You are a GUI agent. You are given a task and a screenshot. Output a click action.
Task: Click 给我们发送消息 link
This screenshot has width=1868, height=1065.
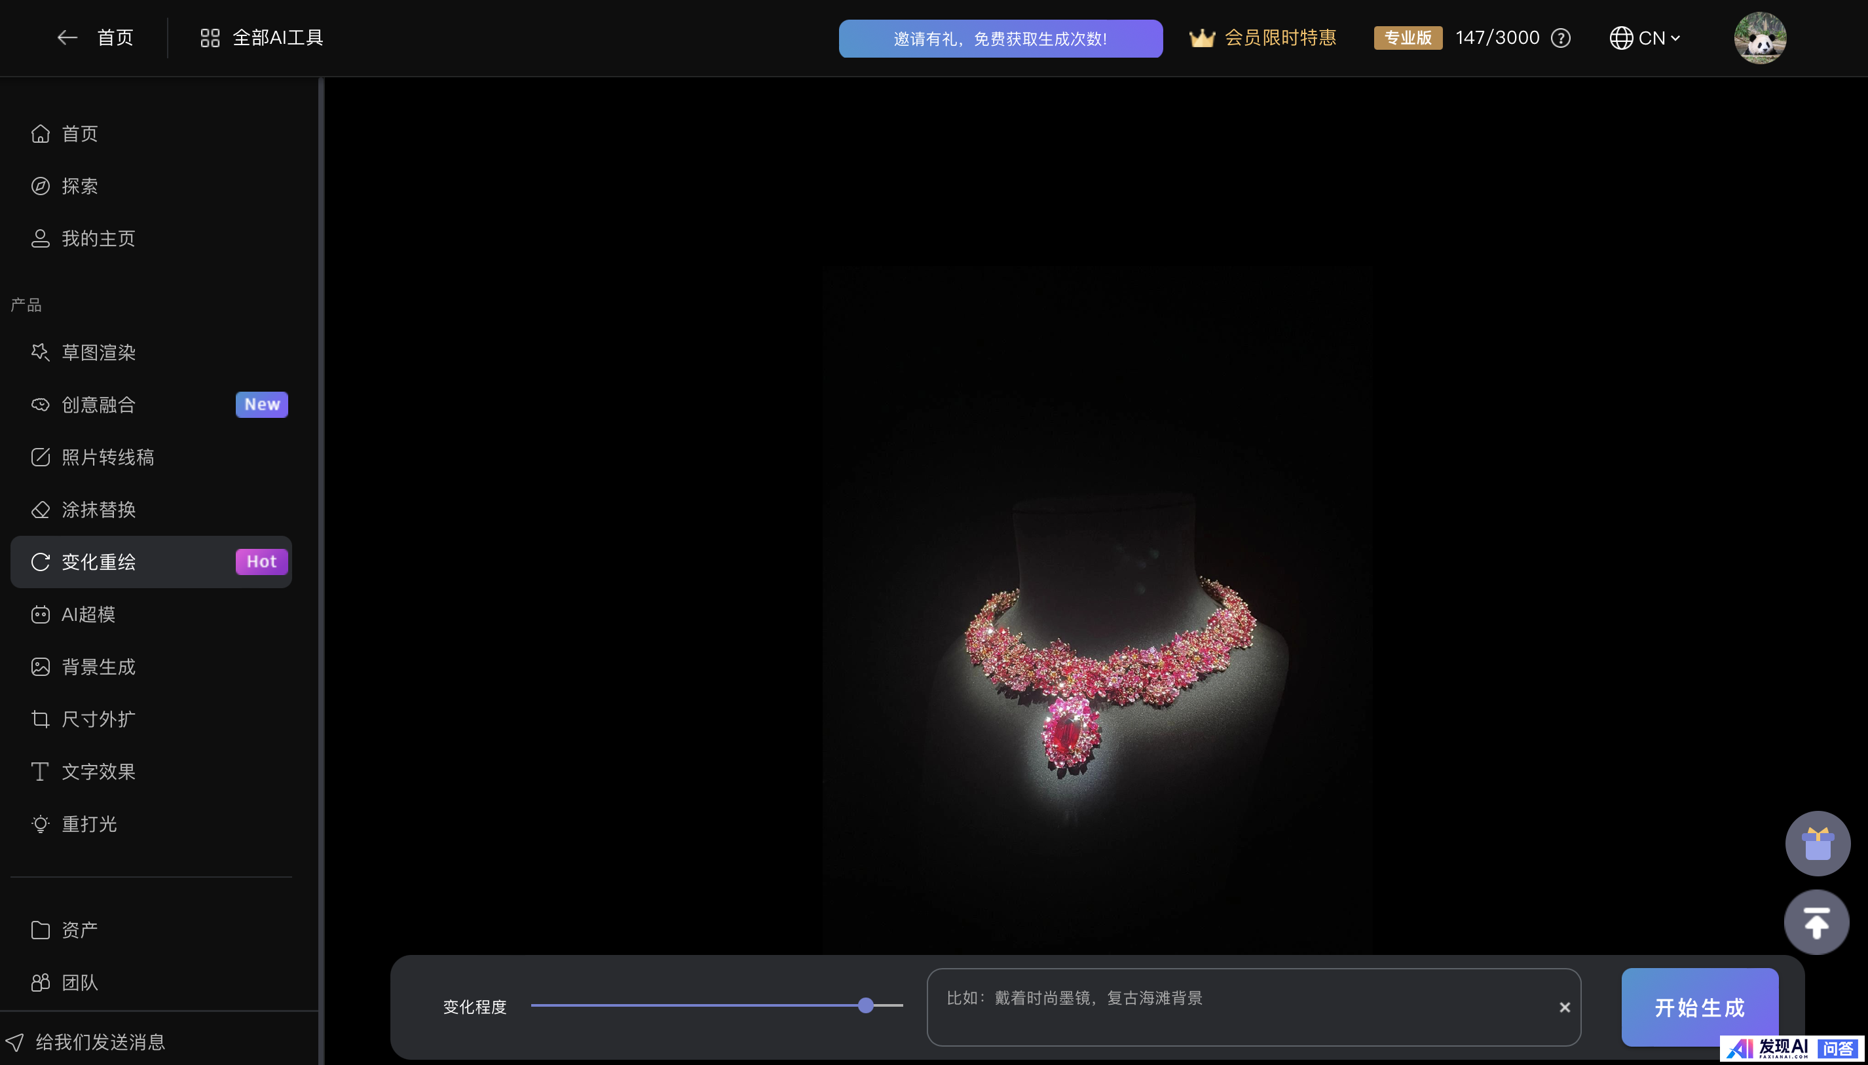pos(100,1041)
